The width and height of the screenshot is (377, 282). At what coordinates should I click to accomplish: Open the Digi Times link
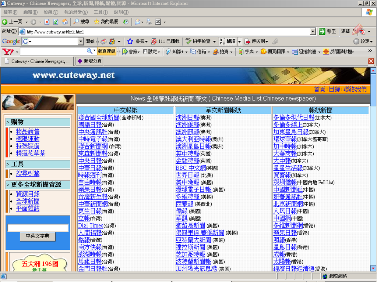pos(91,225)
